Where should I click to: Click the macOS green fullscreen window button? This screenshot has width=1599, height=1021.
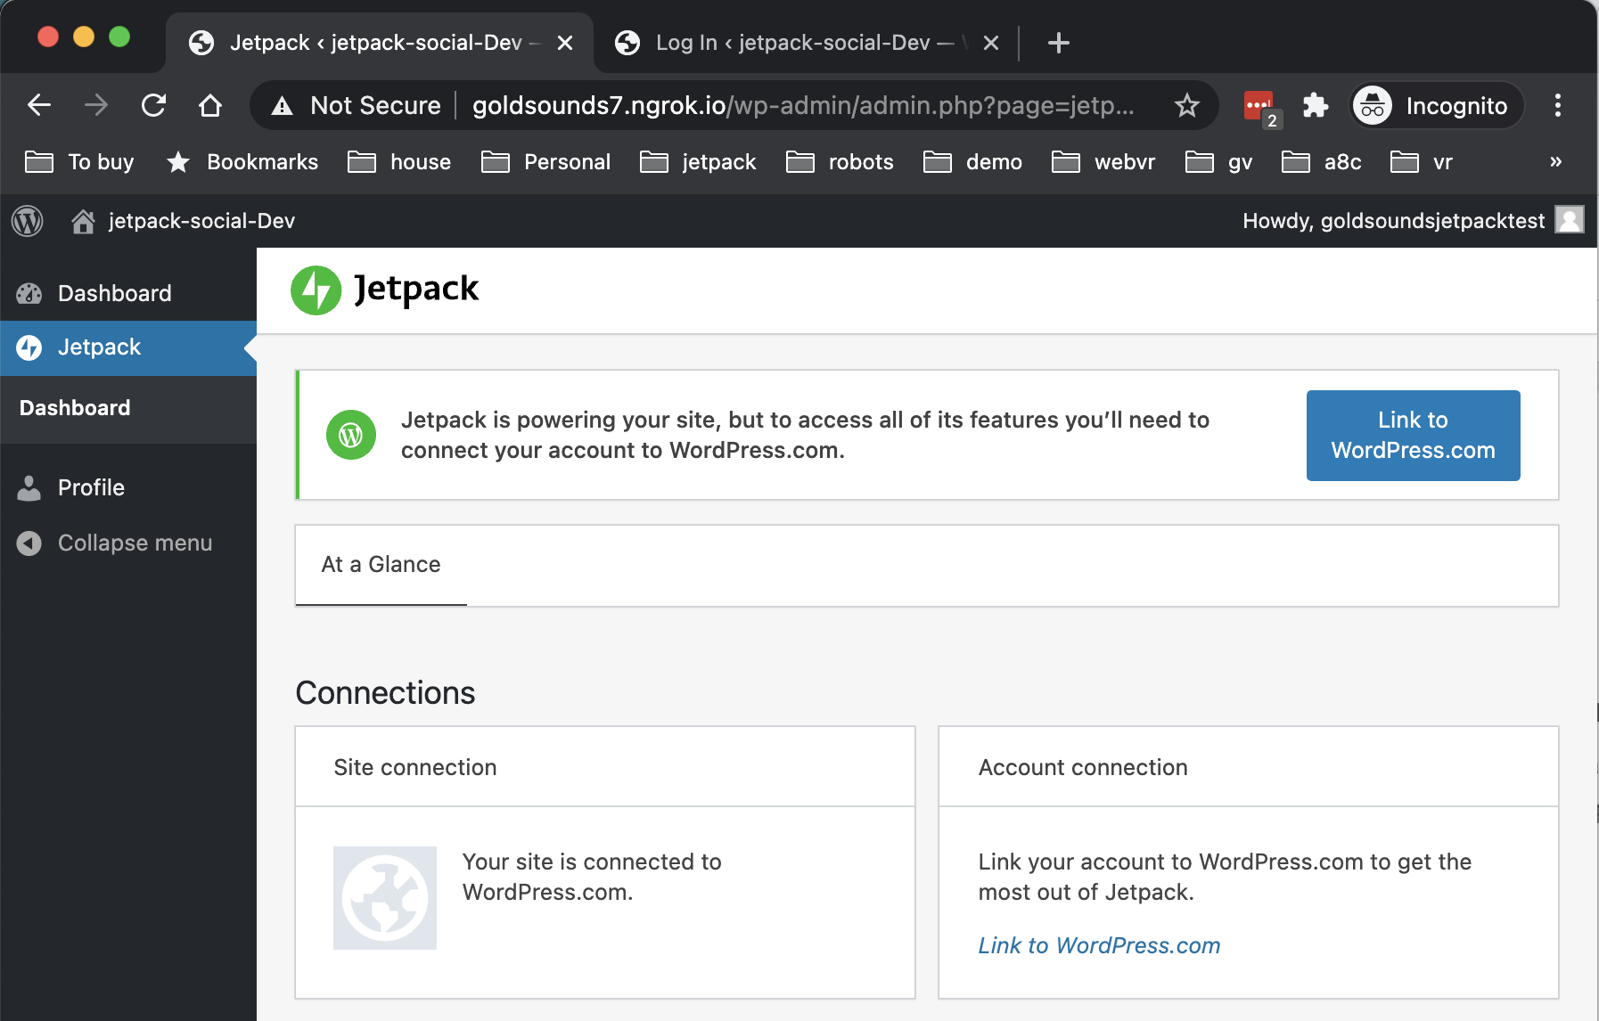pos(119,37)
